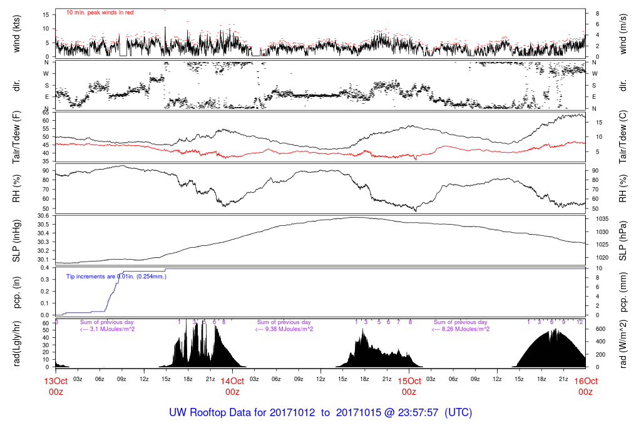
Task: Click the '21z' label before 16Oct
Action: coord(564,379)
